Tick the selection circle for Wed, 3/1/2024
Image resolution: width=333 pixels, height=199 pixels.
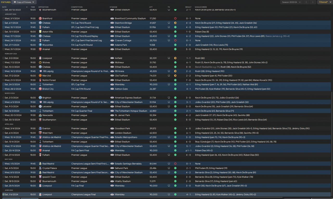pos(3,18)
